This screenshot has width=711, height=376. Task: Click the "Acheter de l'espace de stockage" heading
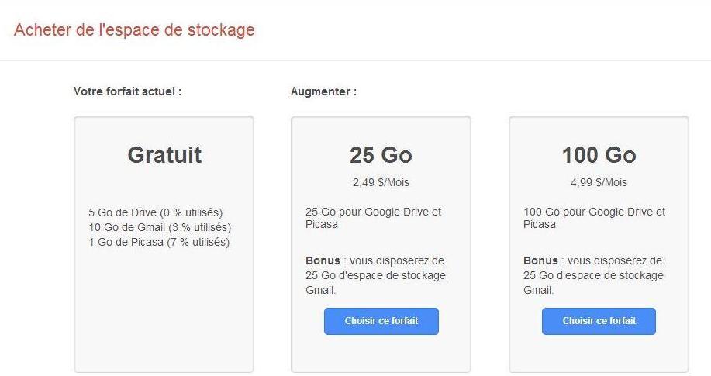click(134, 30)
